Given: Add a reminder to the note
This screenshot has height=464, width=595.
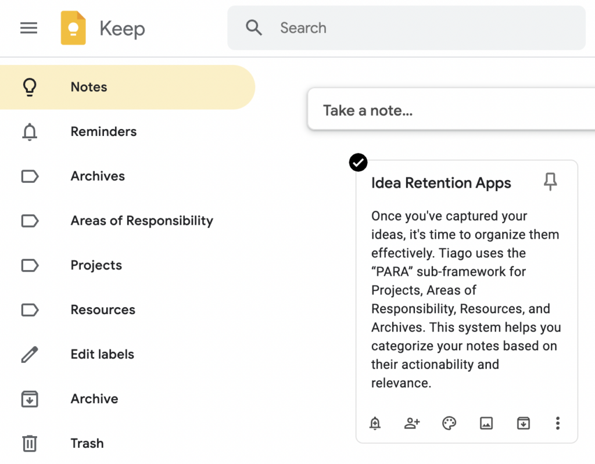Looking at the screenshot, I should tap(375, 423).
